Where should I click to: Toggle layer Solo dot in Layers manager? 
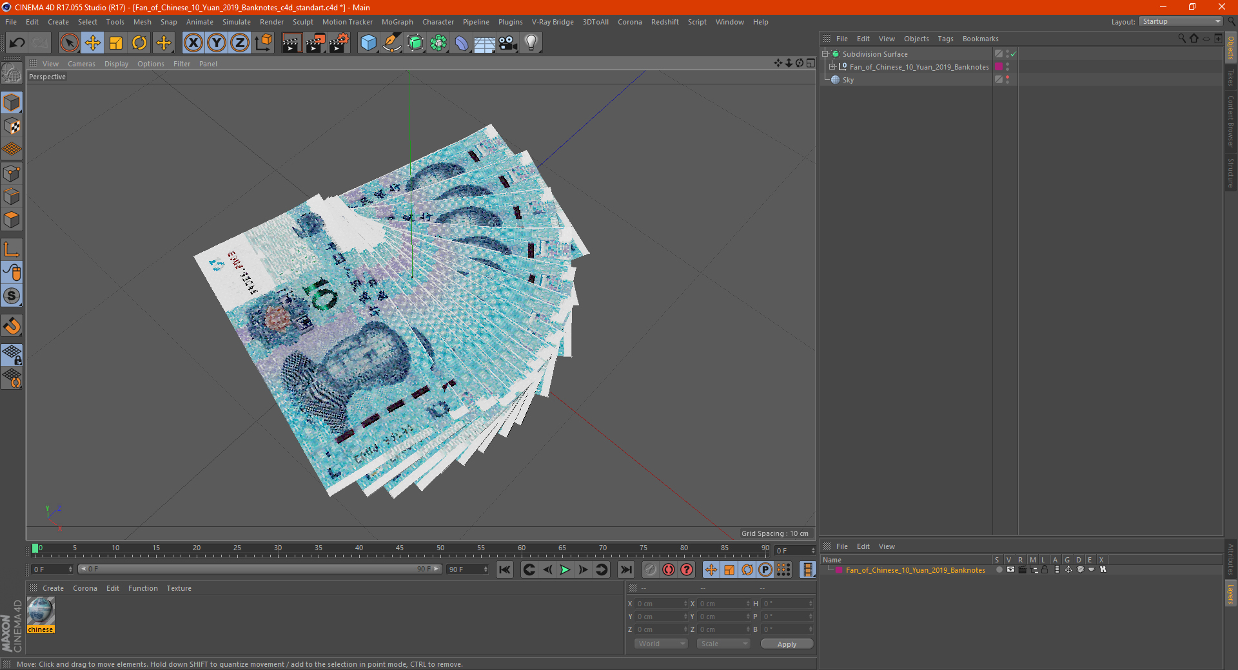[999, 570]
